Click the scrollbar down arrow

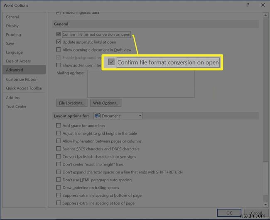click(x=265, y=205)
